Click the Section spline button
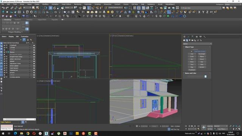242x136 pixels. click(202, 67)
